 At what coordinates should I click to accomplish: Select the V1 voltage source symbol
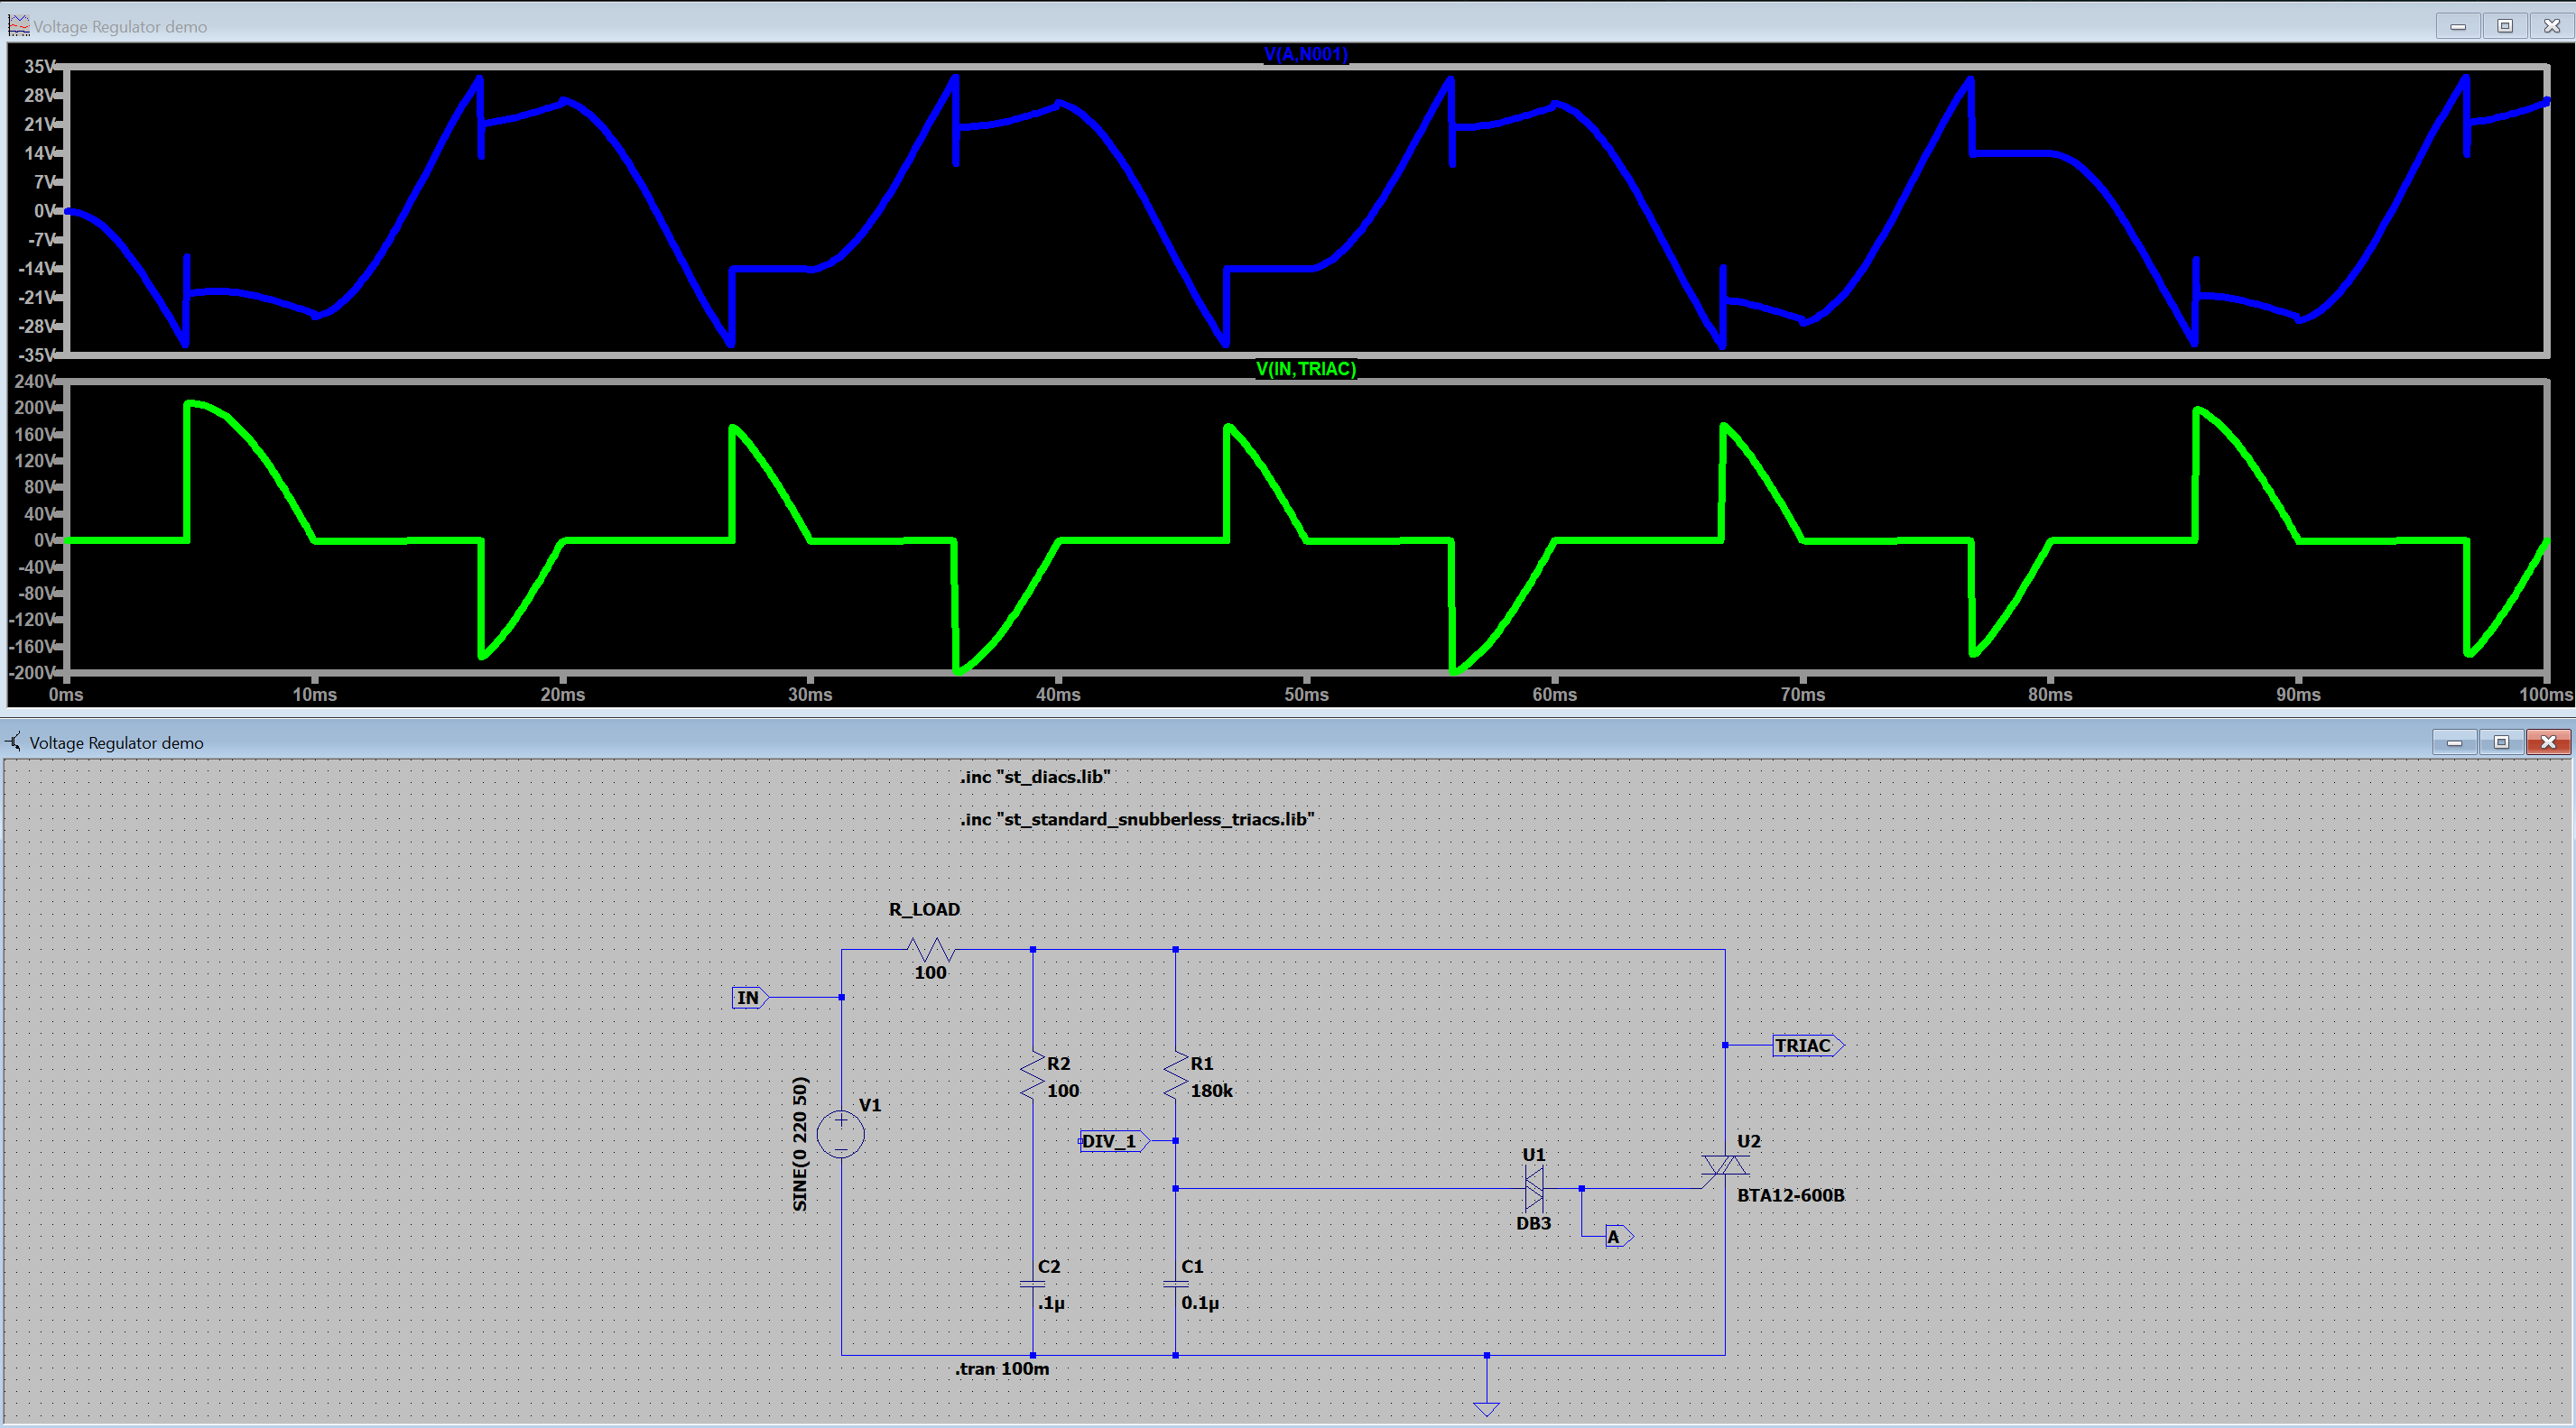click(x=841, y=1133)
